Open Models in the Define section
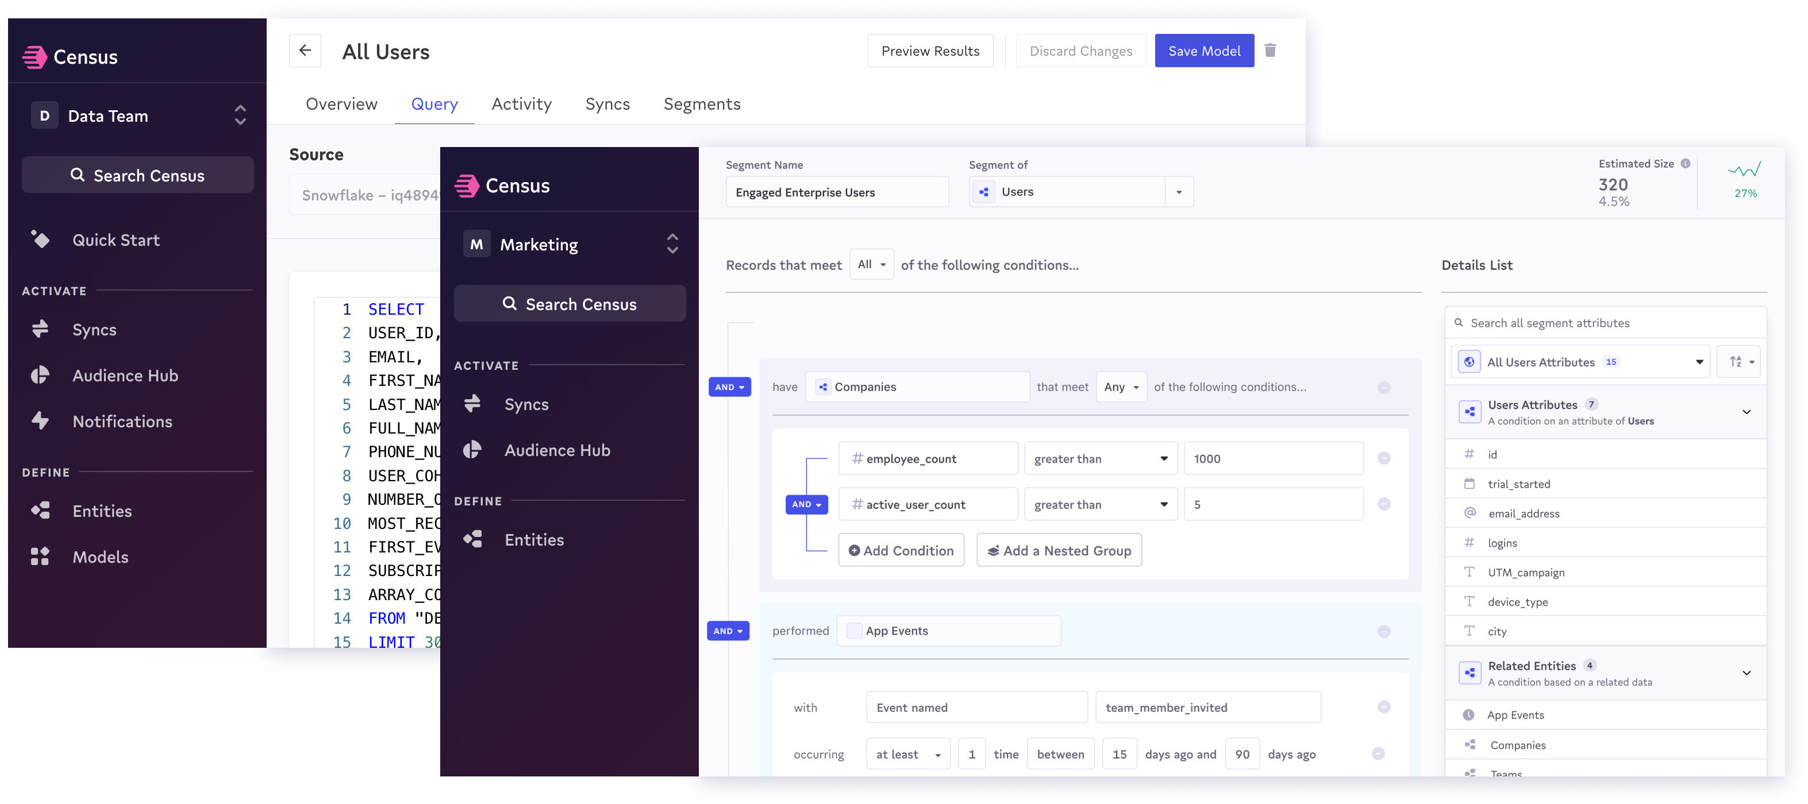 point(99,557)
